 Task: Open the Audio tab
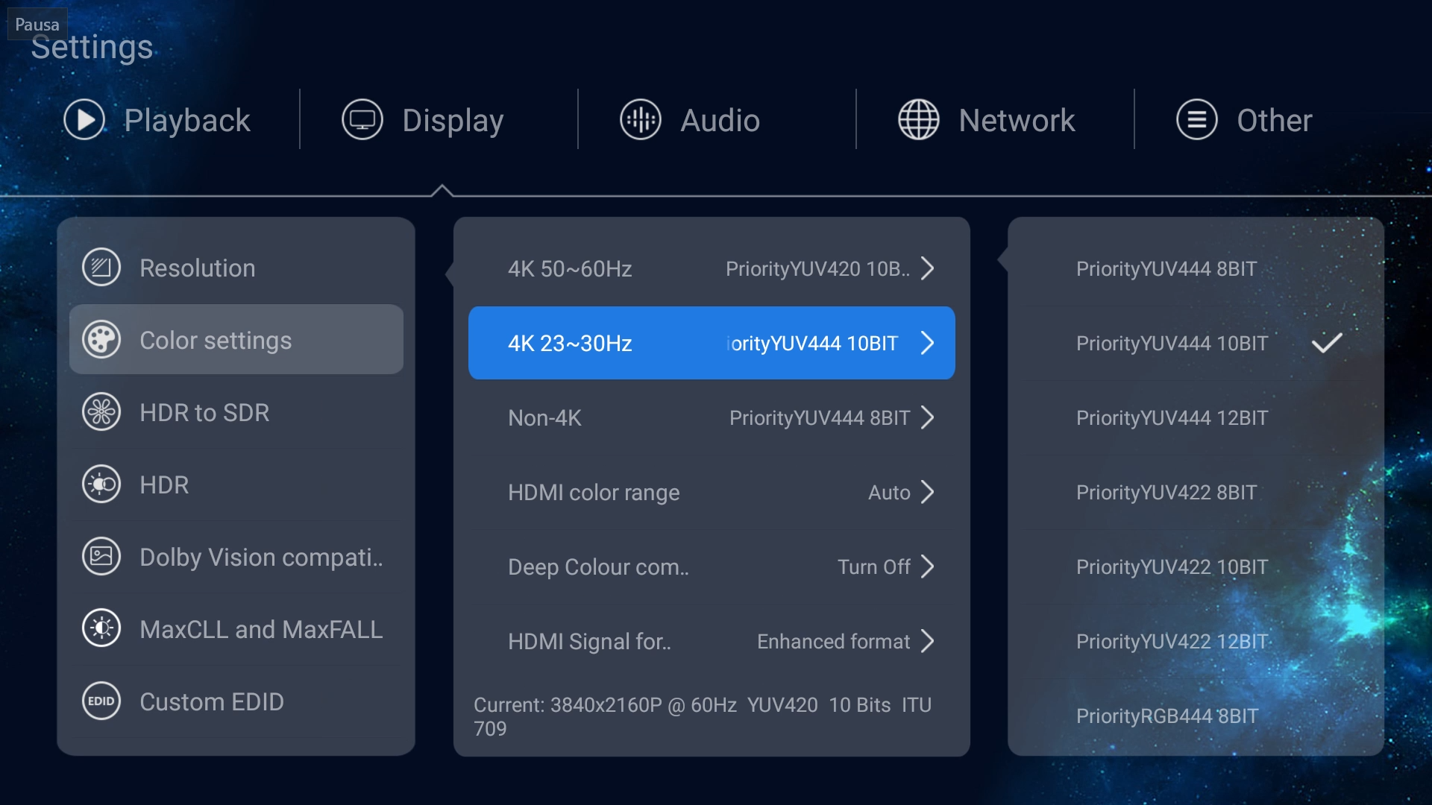[x=690, y=120]
